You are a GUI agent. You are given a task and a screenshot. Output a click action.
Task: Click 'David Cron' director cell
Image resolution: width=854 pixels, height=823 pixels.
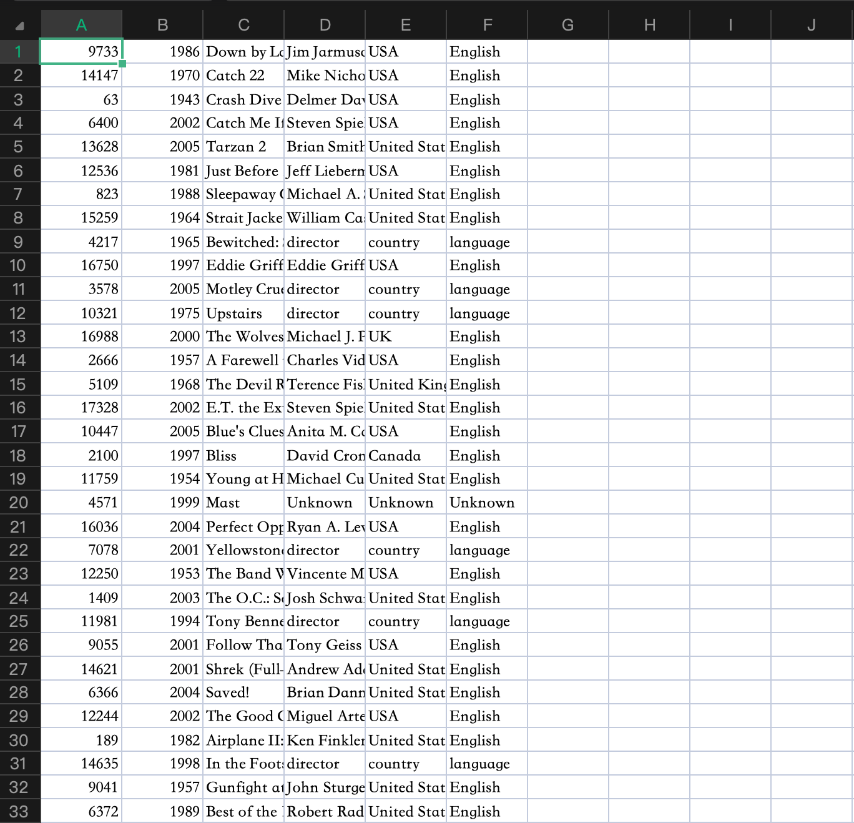[325, 455]
